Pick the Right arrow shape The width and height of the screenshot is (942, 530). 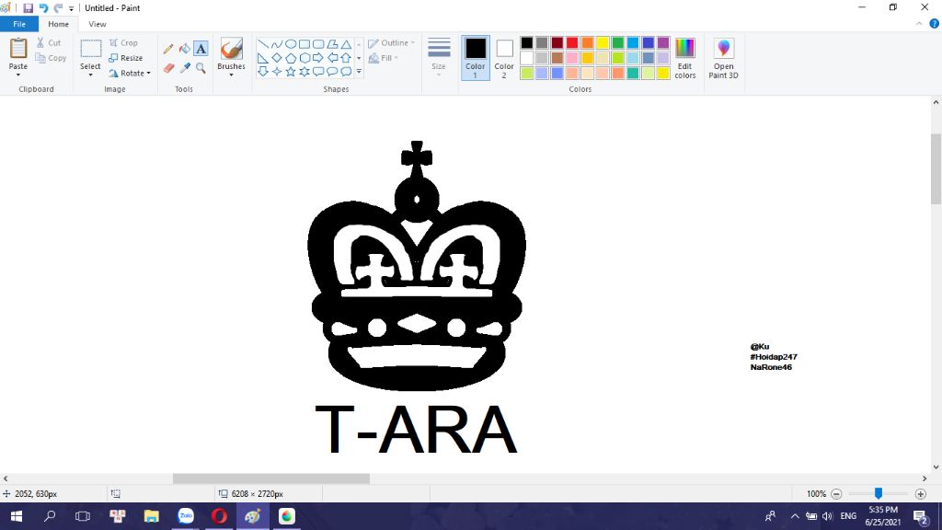pos(318,58)
